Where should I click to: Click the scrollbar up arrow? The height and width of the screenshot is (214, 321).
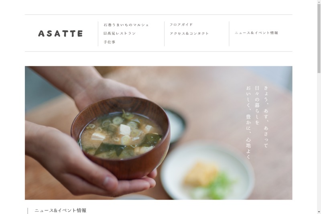319,2
